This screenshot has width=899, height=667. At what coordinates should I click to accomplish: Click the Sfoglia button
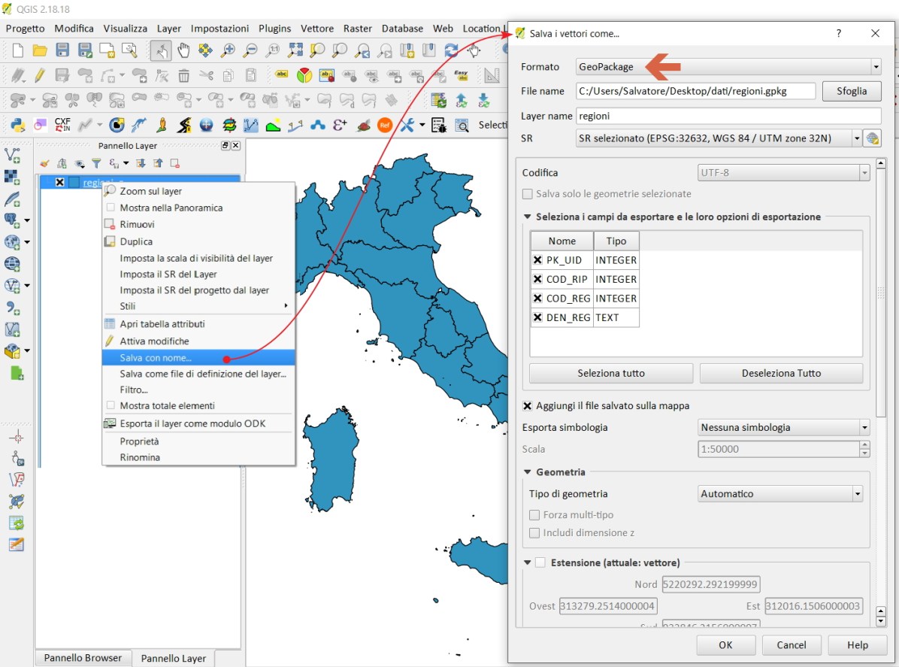851,90
